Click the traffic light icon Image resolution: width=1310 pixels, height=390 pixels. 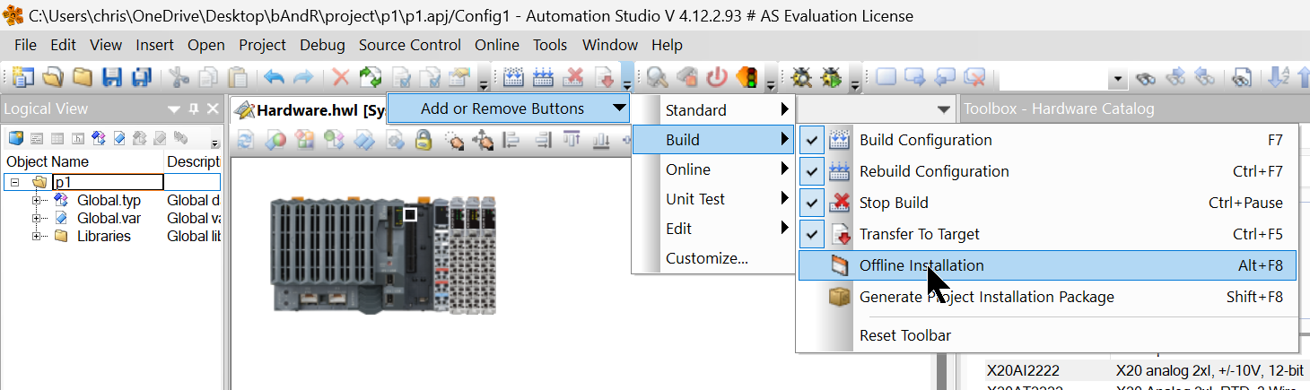[x=746, y=77]
